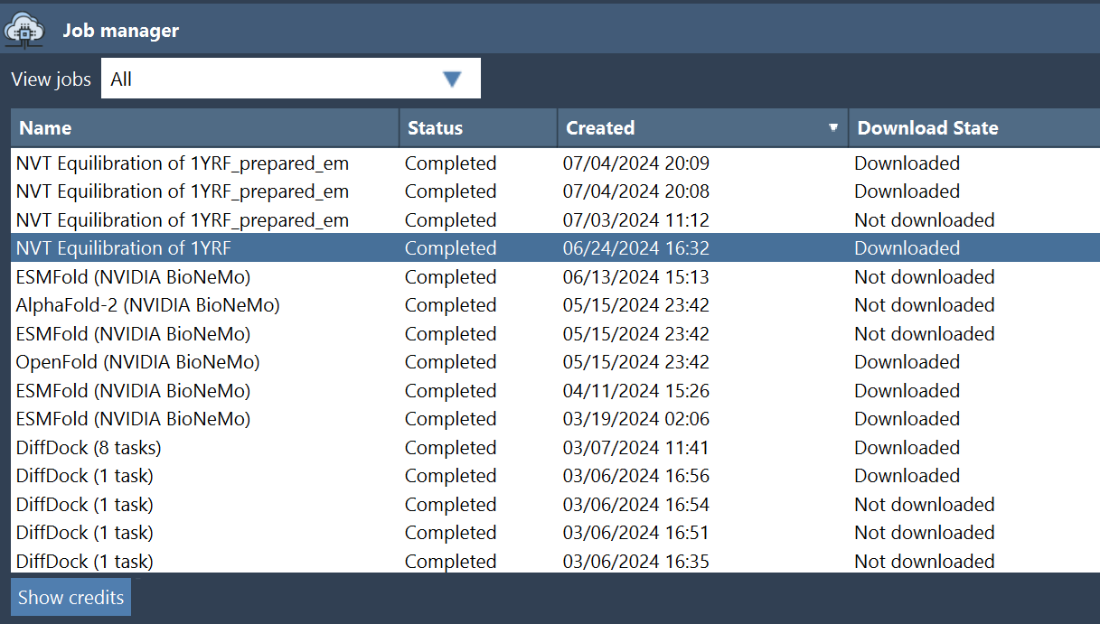Click the Created column sort arrow
1100x624 pixels.
pyautogui.click(x=833, y=128)
